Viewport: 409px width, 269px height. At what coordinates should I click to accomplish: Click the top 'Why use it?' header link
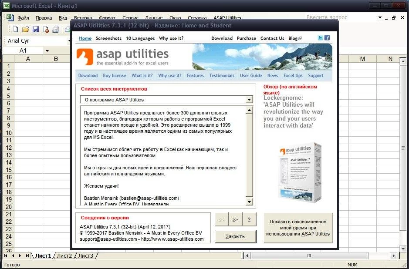(x=171, y=38)
